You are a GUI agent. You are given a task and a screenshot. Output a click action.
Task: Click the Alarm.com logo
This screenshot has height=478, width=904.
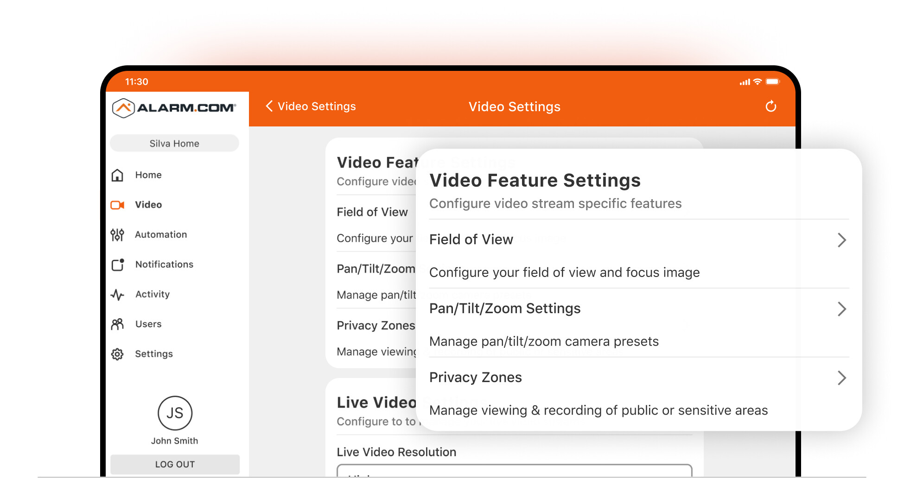point(174,108)
